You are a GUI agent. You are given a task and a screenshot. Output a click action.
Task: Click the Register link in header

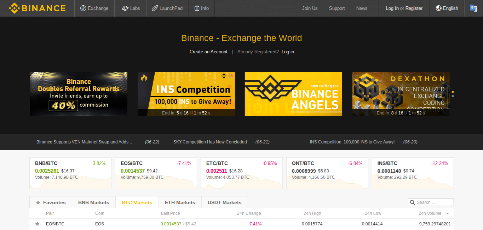414,8
